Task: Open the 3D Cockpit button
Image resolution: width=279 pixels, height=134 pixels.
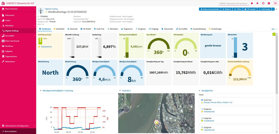Action: (x=250, y=9)
